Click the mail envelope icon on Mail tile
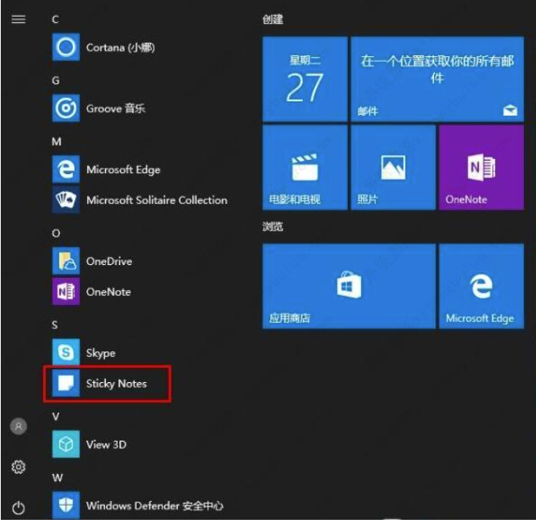Screen dimensions: 536x523 click(x=510, y=110)
